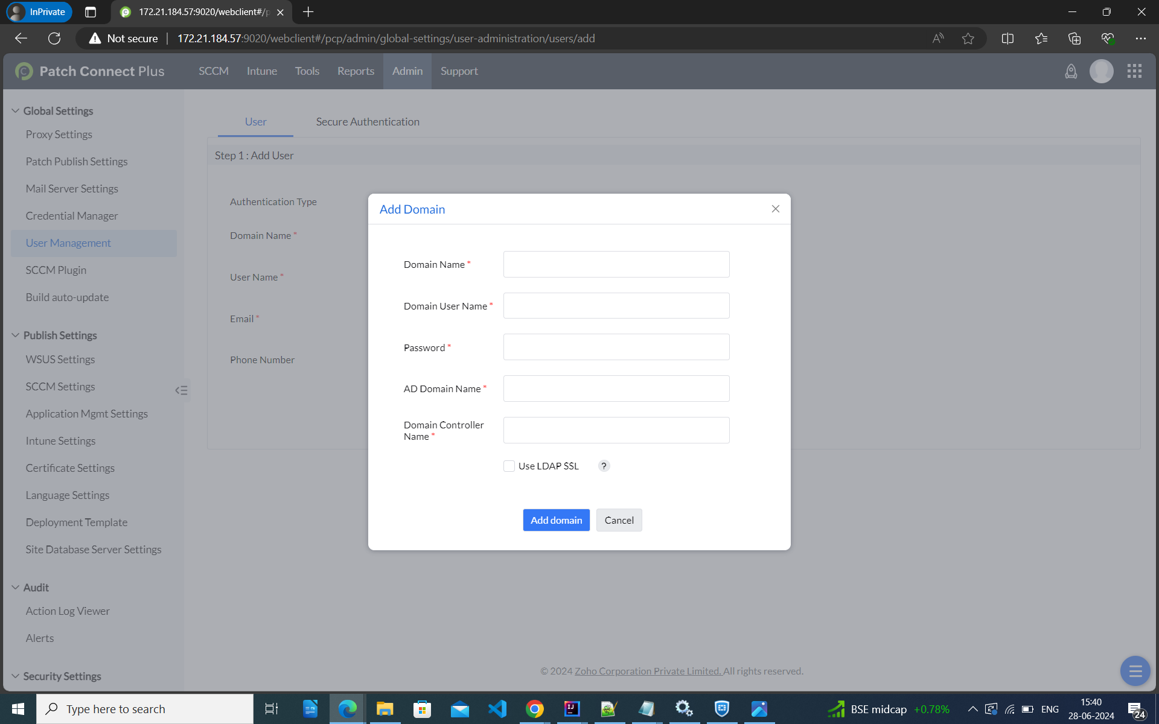Screen dimensions: 1159x724
Task: Open Zoho Corporation Private Limited link
Action: point(648,671)
